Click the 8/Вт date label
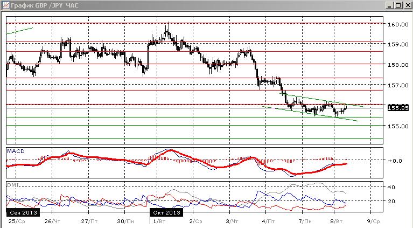This screenshot has width=413, height=228. point(336,221)
